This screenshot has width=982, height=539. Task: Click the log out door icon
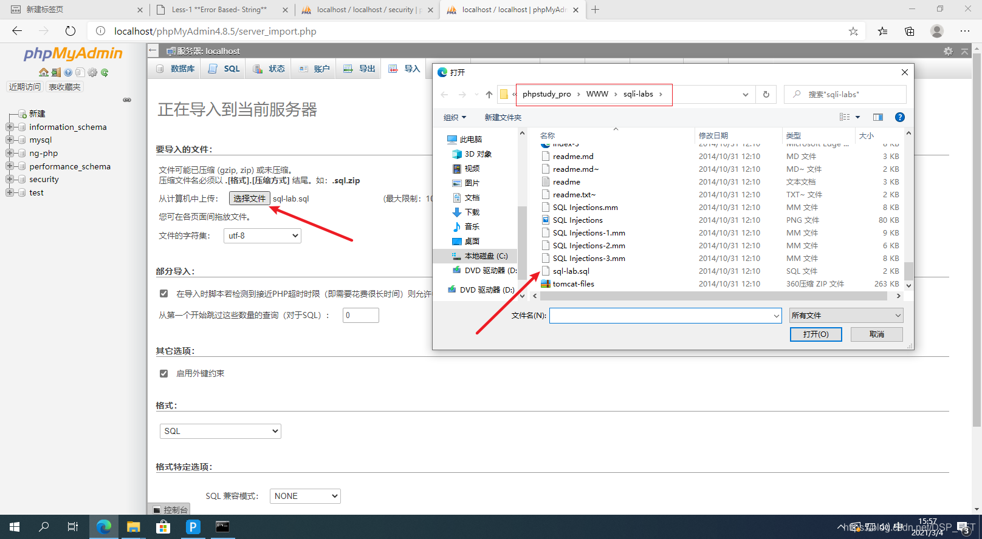click(56, 72)
